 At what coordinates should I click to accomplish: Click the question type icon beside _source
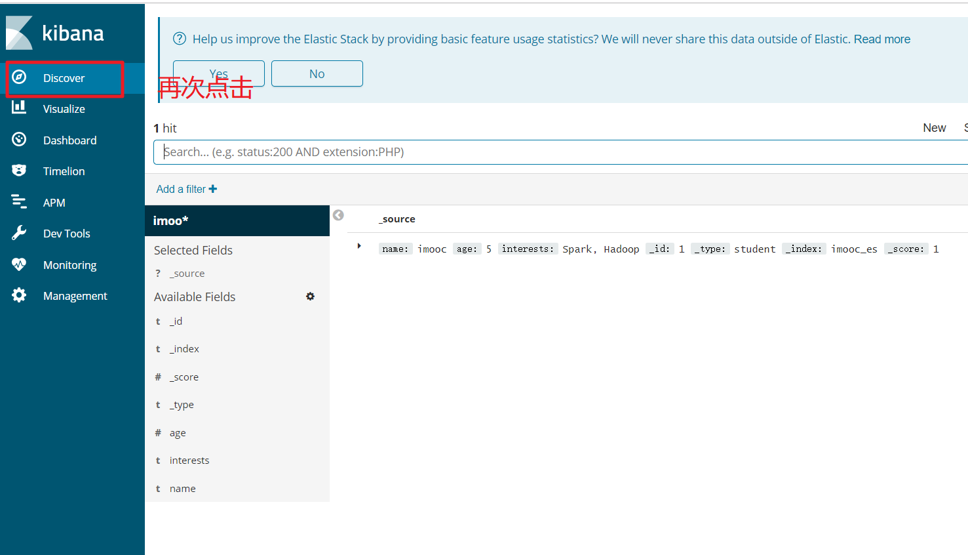(x=158, y=274)
